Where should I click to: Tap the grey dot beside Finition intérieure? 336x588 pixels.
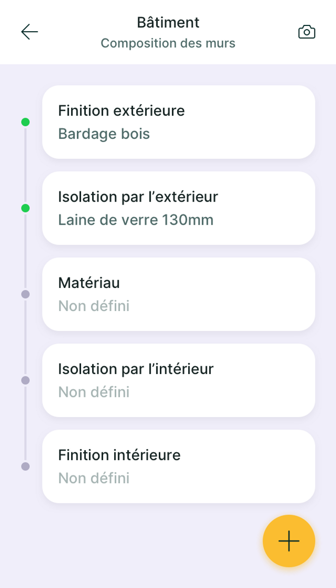click(25, 466)
